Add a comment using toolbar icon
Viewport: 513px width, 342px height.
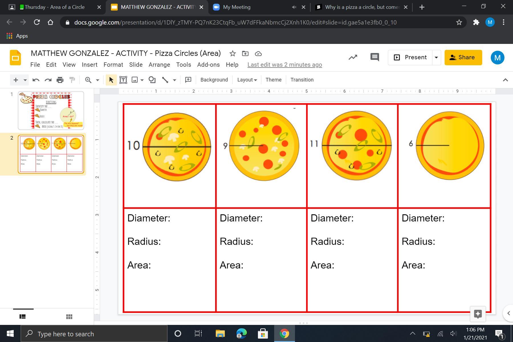[x=188, y=80]
